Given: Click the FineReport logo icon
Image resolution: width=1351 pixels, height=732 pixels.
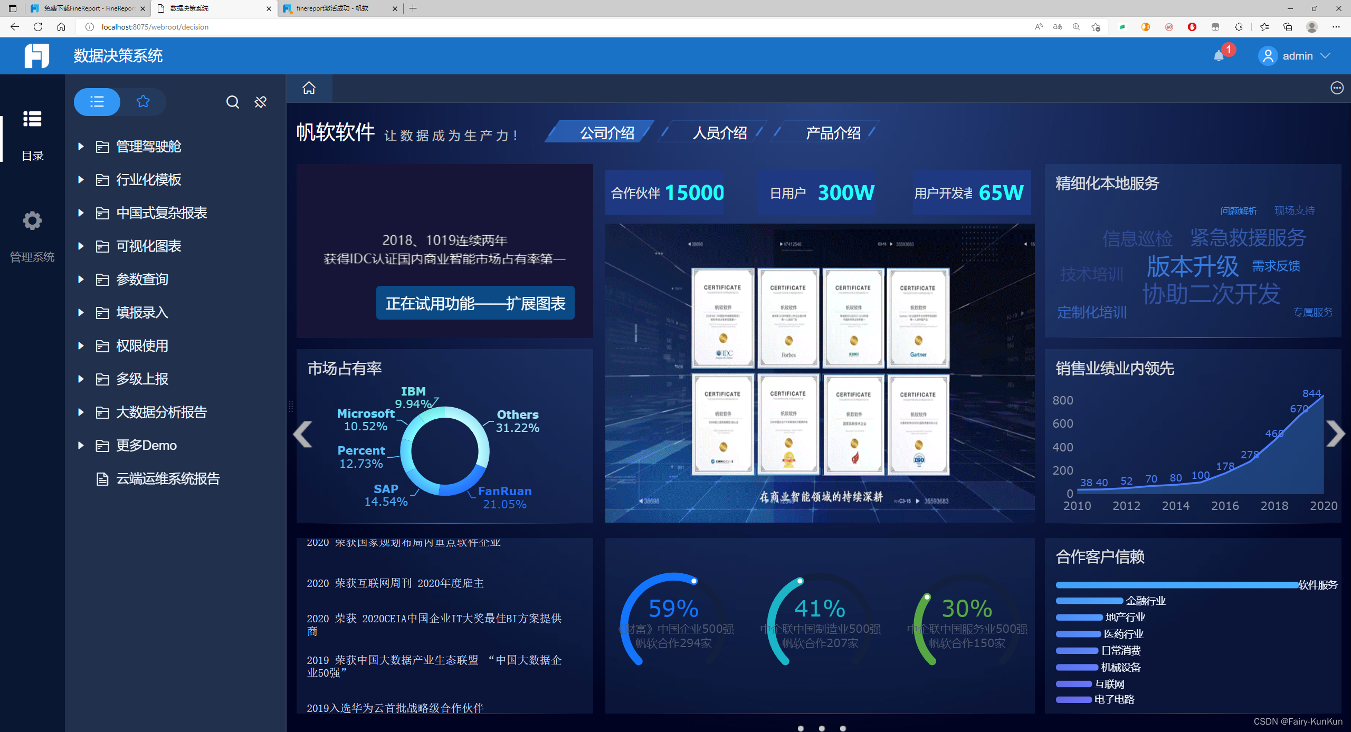Looking at the screenshot, I should click(36, 55).
